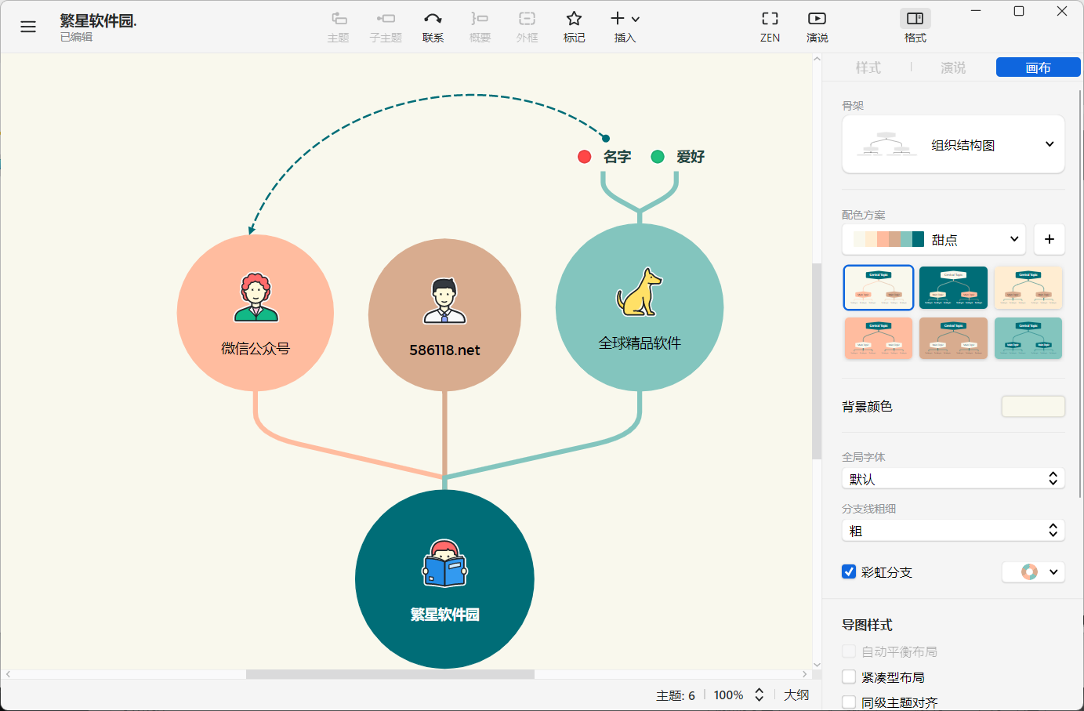Click the 自动平衡布局 checkbox
This screenshot has width=1084, height=711.
849,651
